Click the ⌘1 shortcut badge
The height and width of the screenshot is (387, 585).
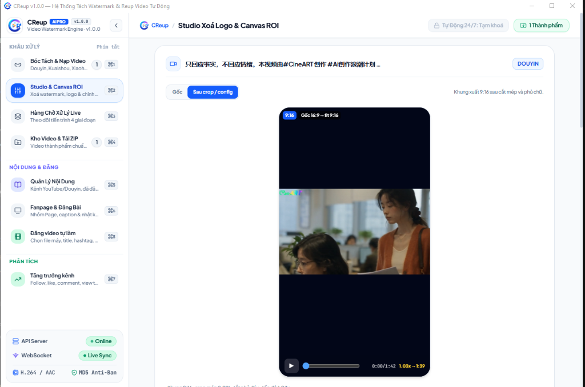click(x=111, y=64)
